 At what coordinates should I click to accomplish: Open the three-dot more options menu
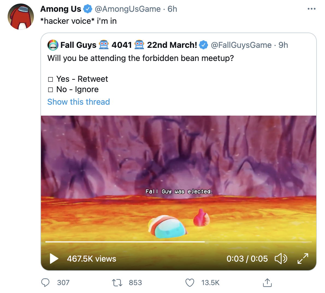[311, 9]
